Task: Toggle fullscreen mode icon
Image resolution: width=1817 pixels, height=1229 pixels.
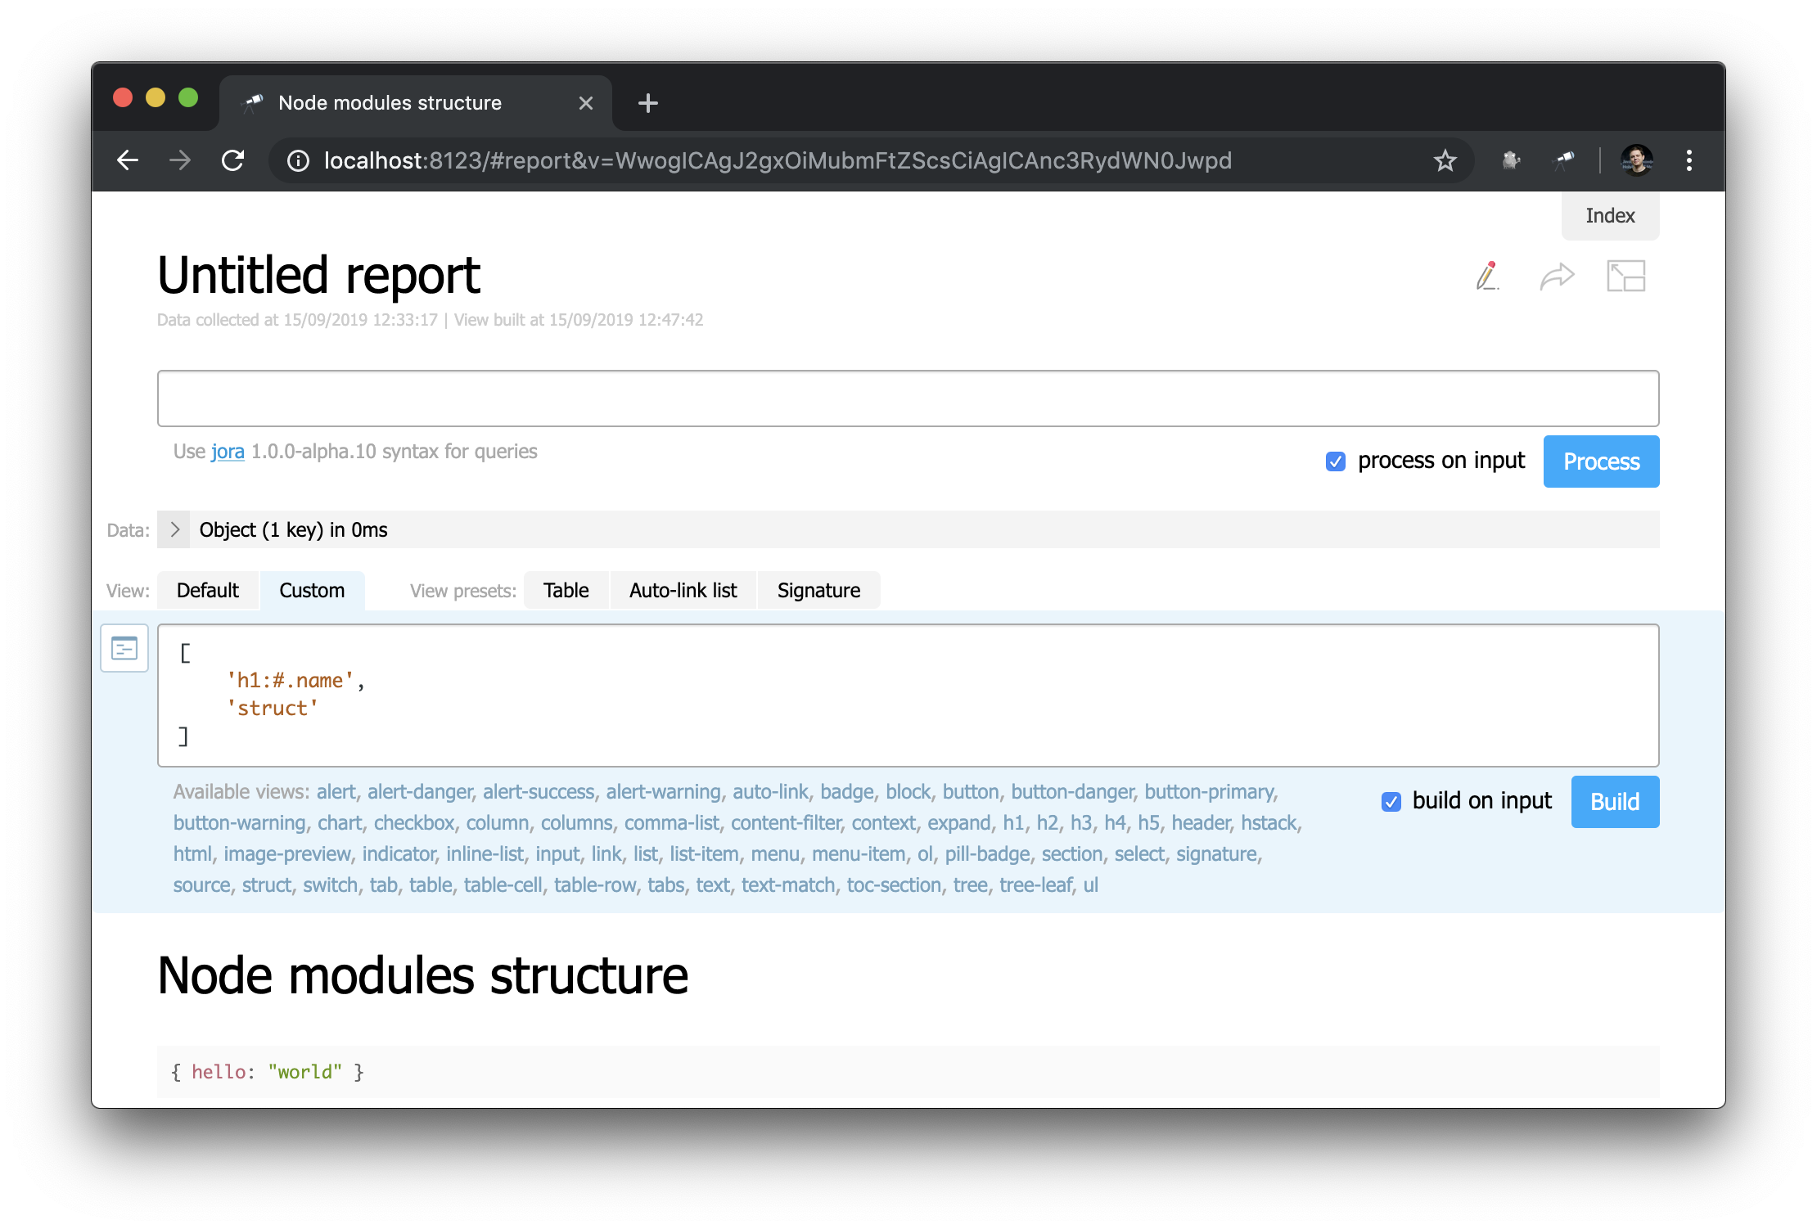Action: (1625, 277)
